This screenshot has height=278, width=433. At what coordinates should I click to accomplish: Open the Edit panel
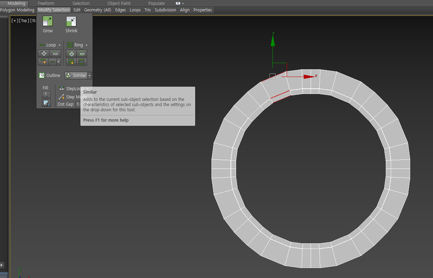click(x=77, y=10)
